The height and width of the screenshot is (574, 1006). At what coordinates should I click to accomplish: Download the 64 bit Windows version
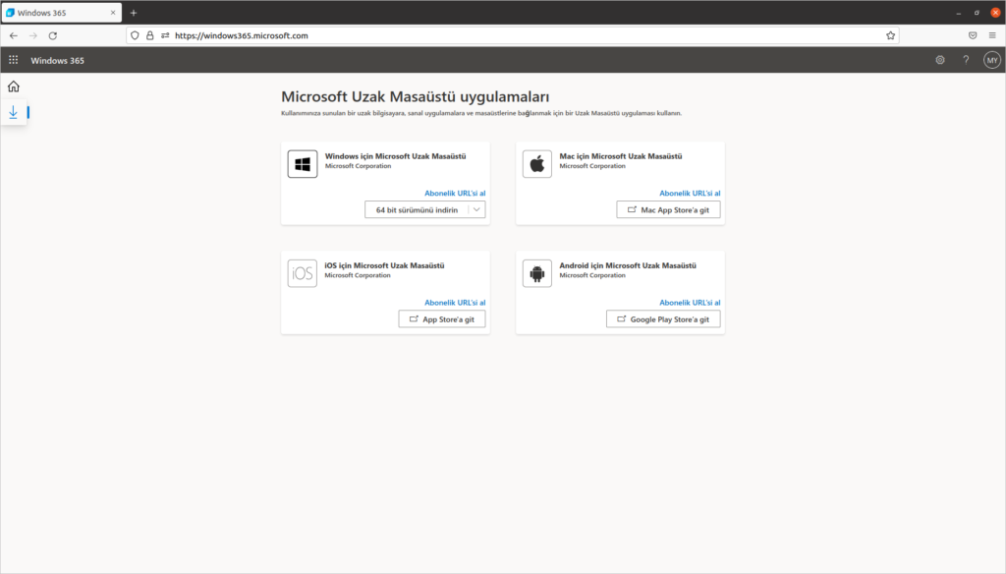point(417,210)
